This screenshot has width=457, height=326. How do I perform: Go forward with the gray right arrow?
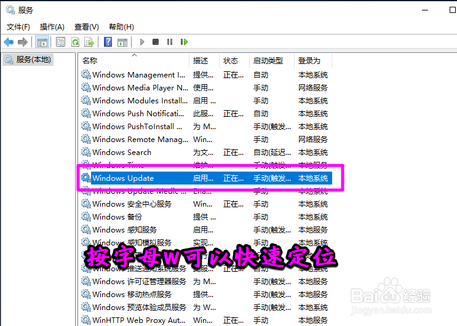pos(22,42)
